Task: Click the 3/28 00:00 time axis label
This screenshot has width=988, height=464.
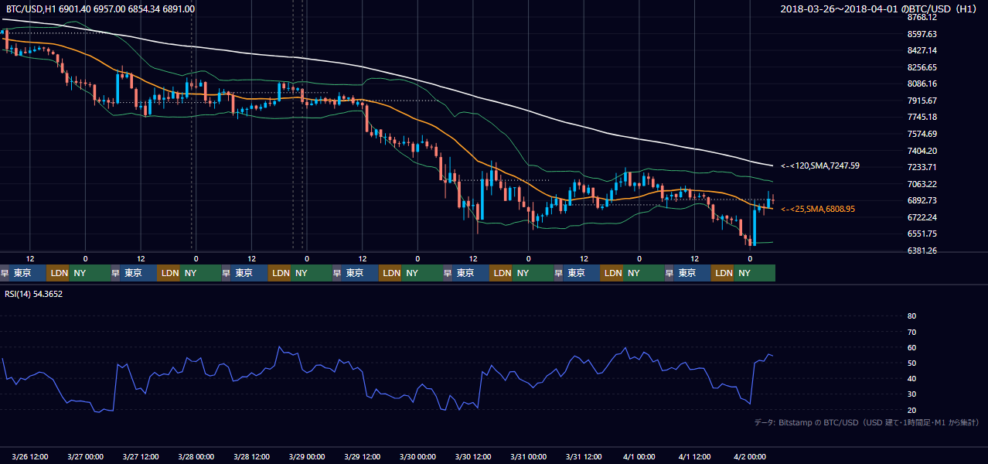Action: tap(196, 456)
